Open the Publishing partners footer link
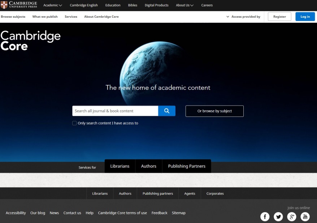This screenshot has height=223, width=317. click(x=158, y=193)
